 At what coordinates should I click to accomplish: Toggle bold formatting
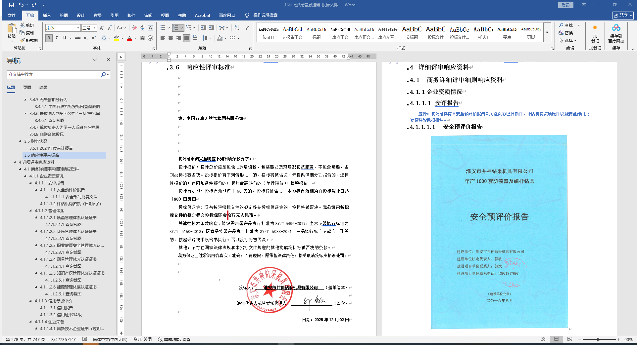[49, 38]
